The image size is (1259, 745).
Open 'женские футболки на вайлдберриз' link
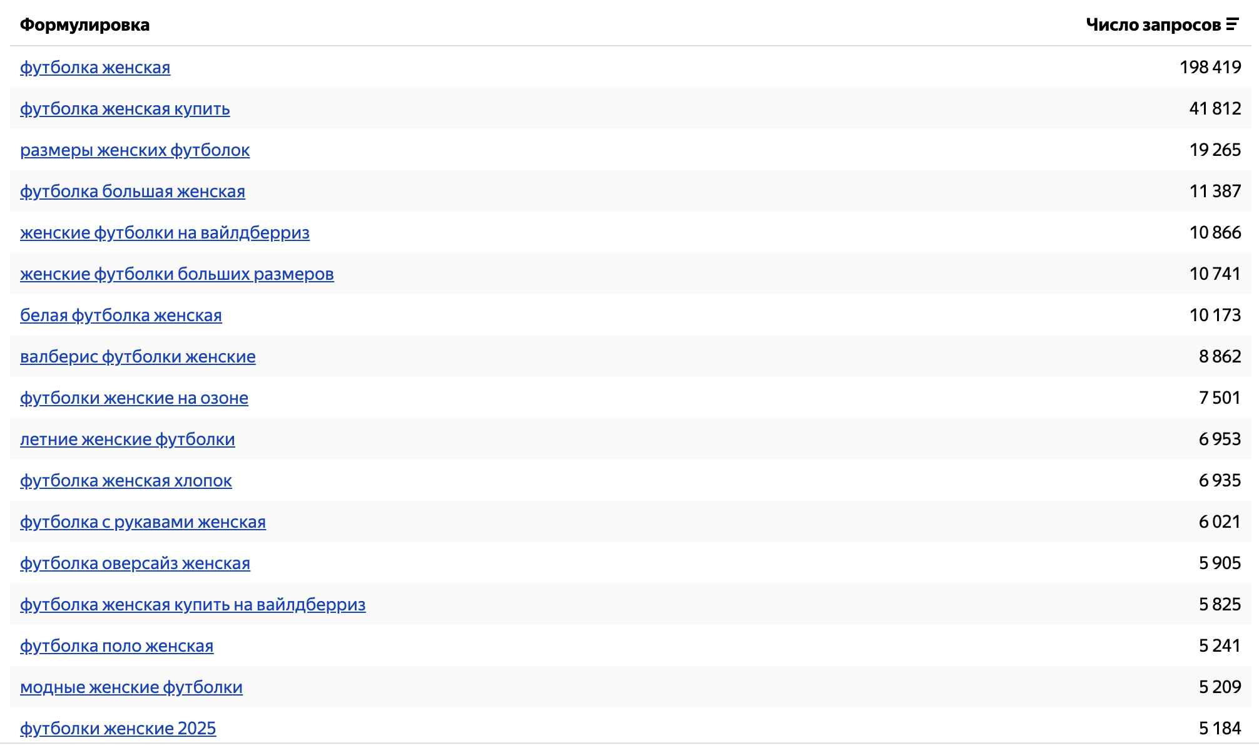pyautogui.click(x=165, y=232)
